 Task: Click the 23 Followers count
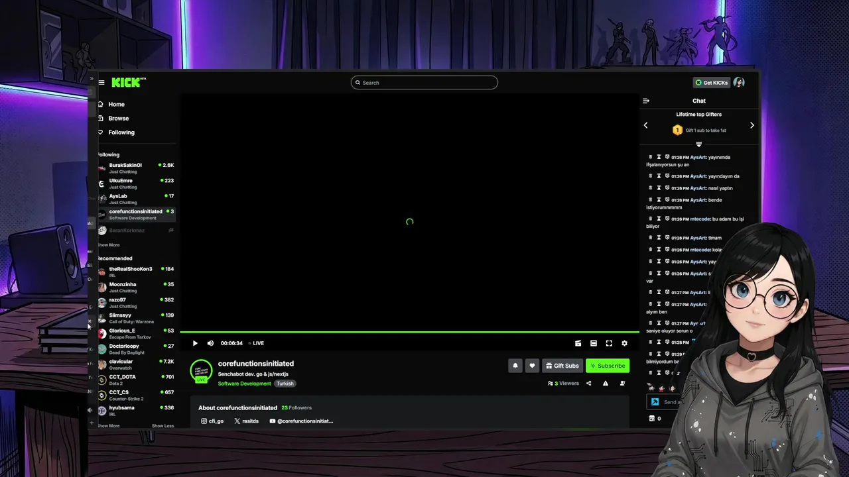296,407
